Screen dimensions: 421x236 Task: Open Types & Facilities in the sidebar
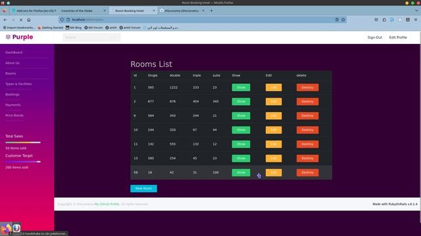(x=18, y=84)
